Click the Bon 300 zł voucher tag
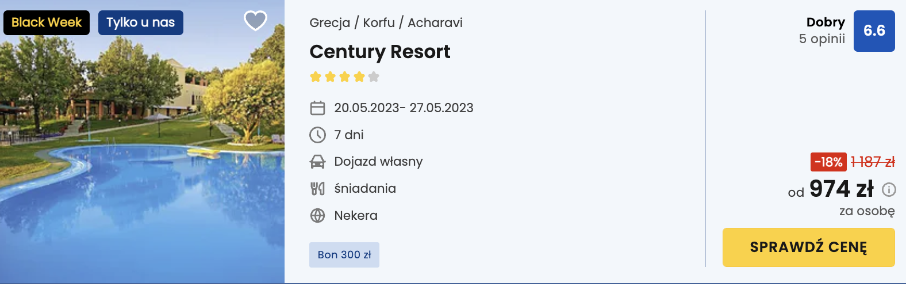906x290 pixels. coord(344,255)
